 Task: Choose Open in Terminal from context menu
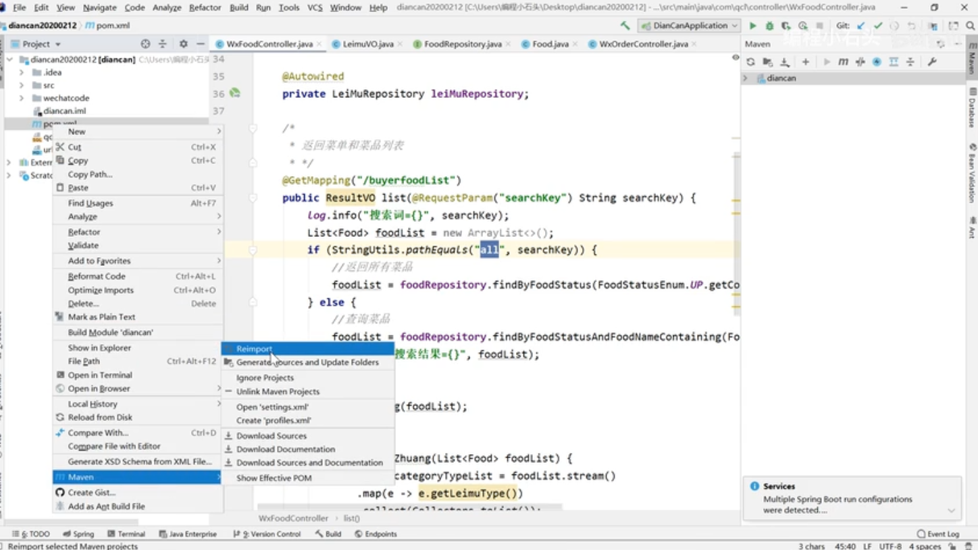pyautogui.click(x=138, y=375)
